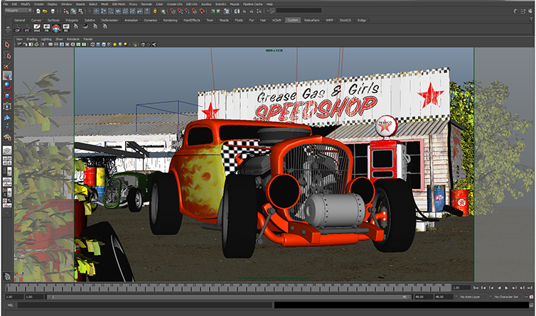Click the Save Scene icon
This screenshot has height=316, width=536.
[53, 11]
